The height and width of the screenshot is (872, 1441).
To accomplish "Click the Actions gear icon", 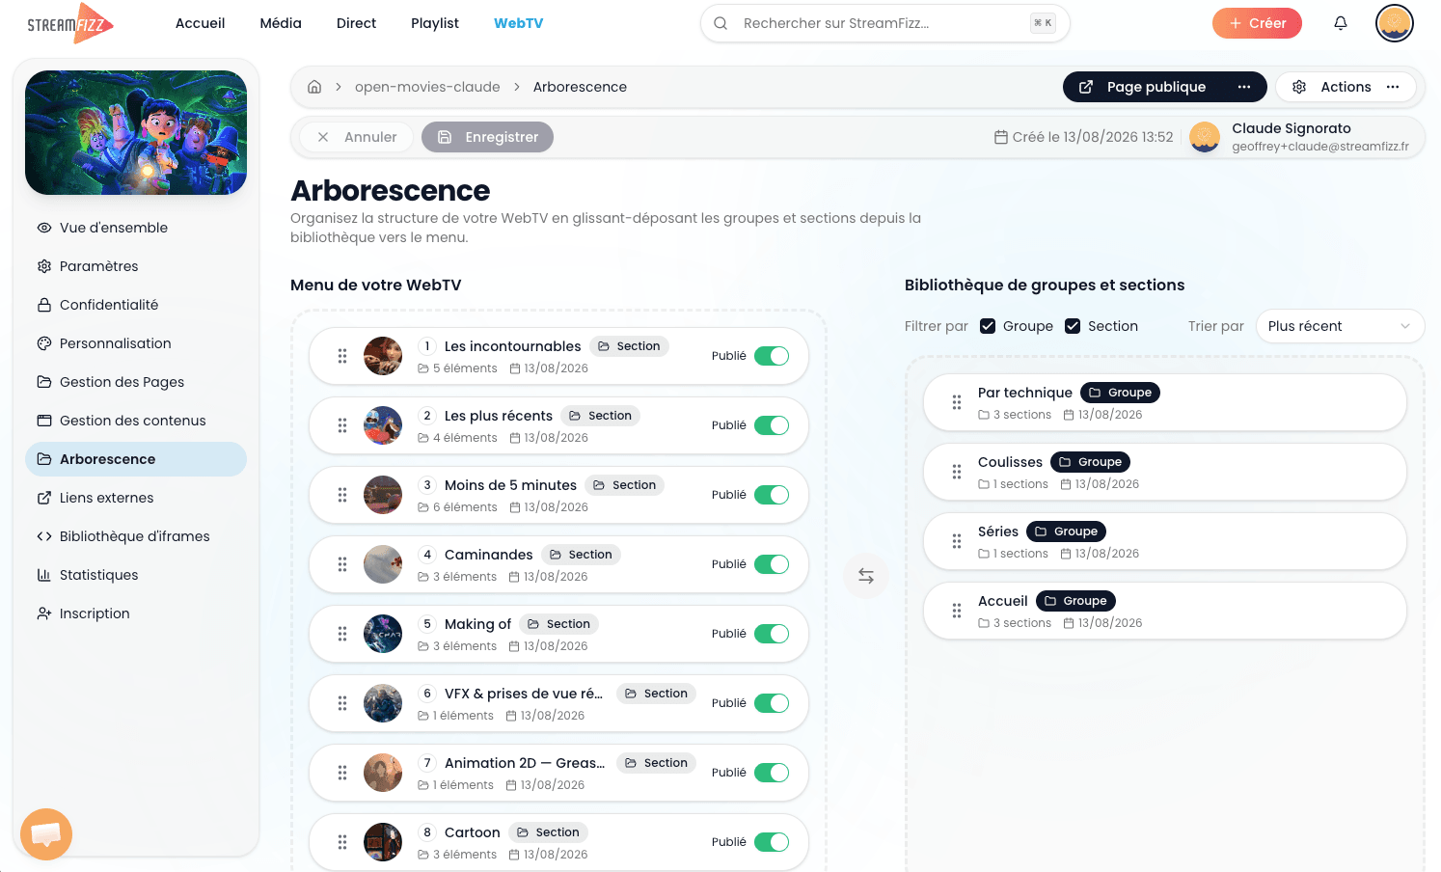I will (x=1299, y=87).
